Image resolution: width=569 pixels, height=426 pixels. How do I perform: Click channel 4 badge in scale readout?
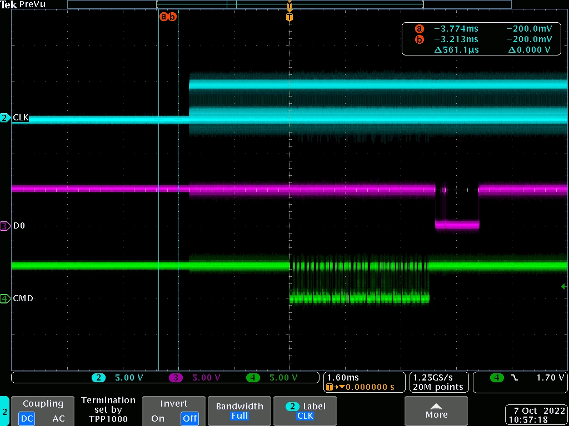click(x=253, y=378)
